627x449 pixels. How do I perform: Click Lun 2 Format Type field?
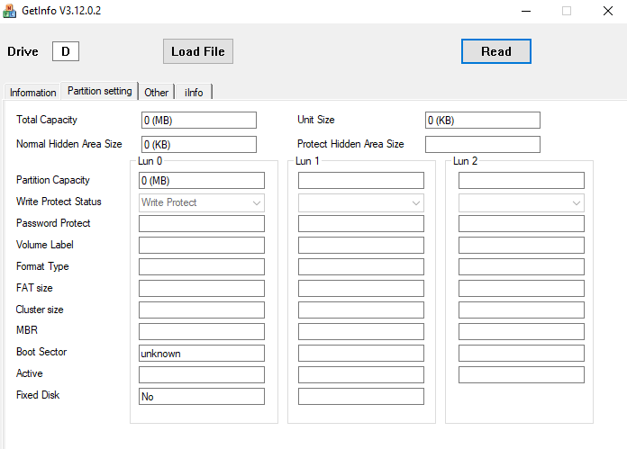coord(521,267)
